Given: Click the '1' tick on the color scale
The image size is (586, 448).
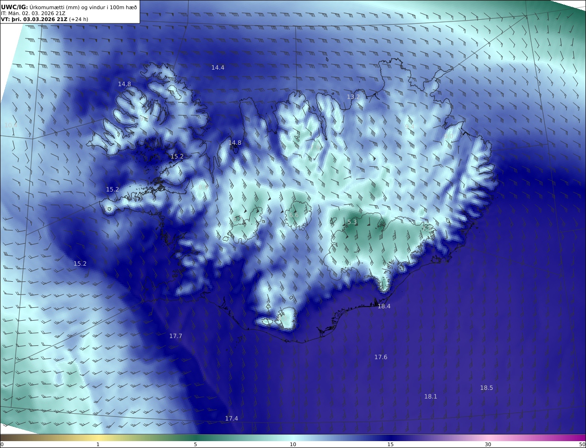Looking at the screenshot, I should pyautogui.click(x=98, y=444).
